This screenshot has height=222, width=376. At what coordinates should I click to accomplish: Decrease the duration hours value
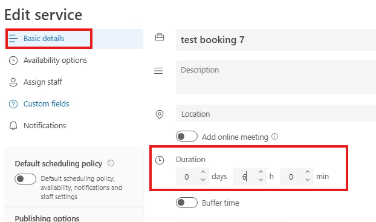point(261,180)
